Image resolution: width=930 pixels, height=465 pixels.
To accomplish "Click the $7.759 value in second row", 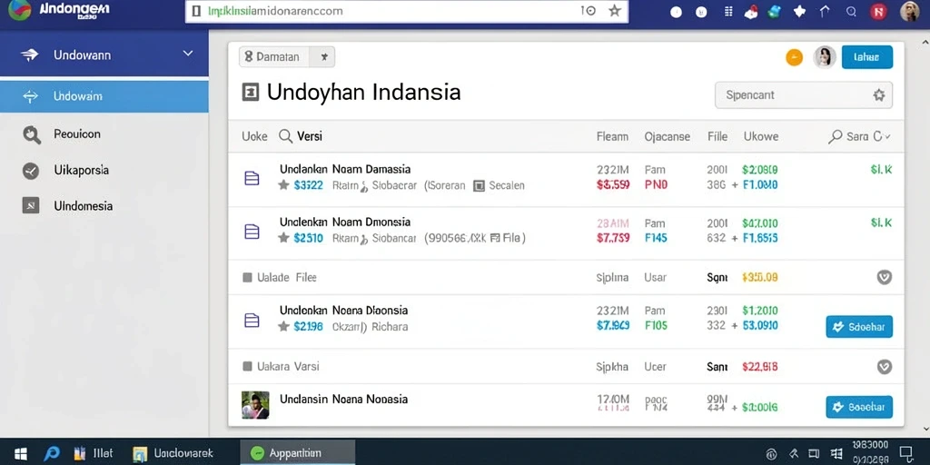I will (613, 238).
